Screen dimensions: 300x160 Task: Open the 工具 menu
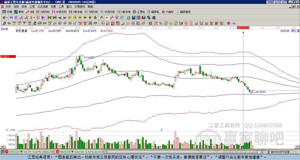coord(61,7)
